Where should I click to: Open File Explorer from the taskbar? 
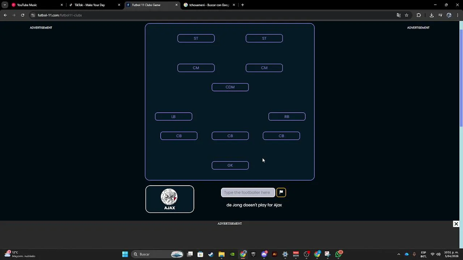pyautogui.click(x=221, y=254)
